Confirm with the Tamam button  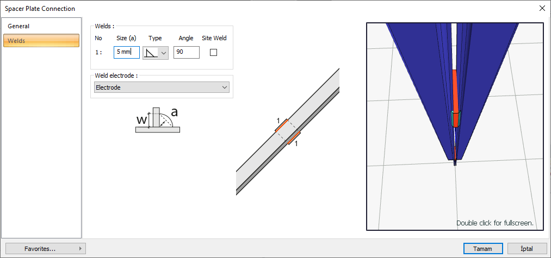pyautogui.click(x=483, y=249)
